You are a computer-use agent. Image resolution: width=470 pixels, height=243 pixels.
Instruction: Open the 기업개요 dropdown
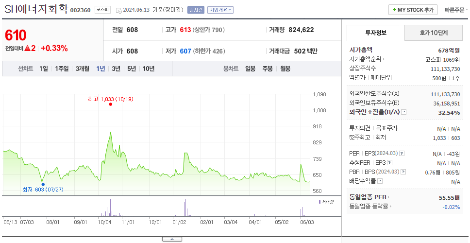coord(220,10)
